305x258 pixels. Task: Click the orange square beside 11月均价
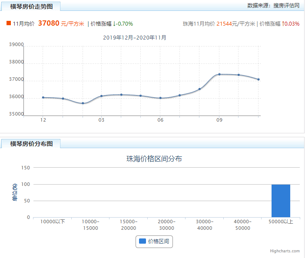click(9, 23)
